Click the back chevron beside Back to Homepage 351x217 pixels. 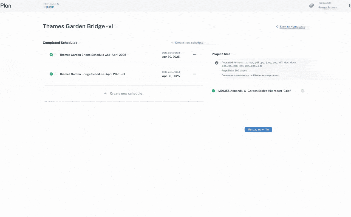pos(277,27)
